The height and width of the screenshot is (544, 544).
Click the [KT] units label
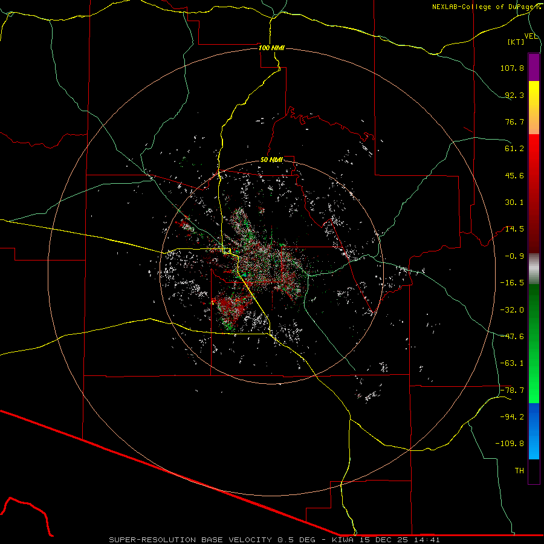516,42
